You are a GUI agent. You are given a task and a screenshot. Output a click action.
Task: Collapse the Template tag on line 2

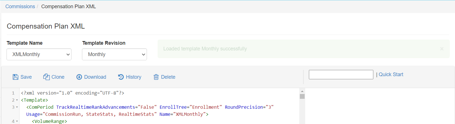pos(17,100)
